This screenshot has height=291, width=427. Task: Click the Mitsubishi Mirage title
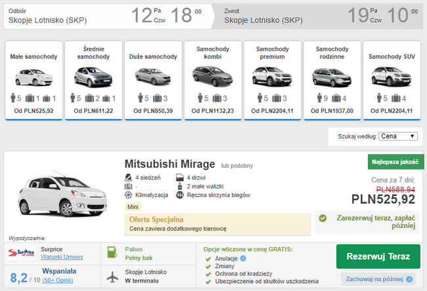point(169,164)
